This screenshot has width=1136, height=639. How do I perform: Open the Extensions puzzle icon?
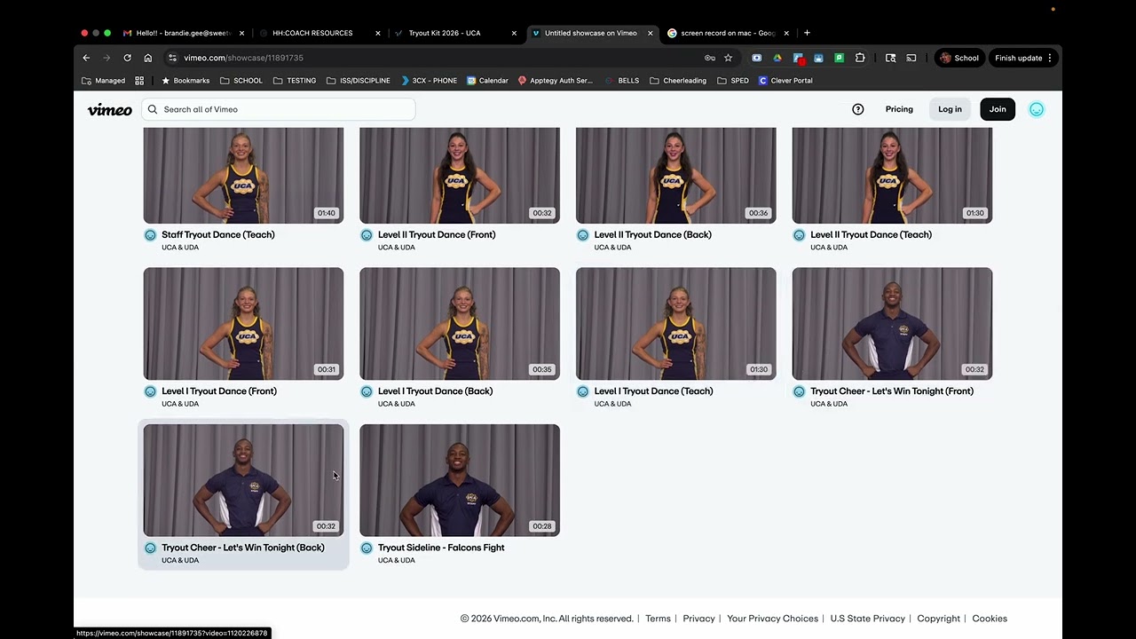click(860, 58)
